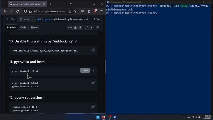213x120 pixels.
Task: Open Firefox from the taskbar
Action: pyautogui.click(x=104, y=117)
